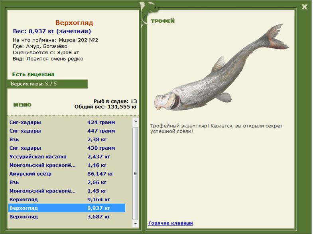Select Сиг-хадары 424 грамм entry
The image size is (319, 234).
[x=67, y=122]
